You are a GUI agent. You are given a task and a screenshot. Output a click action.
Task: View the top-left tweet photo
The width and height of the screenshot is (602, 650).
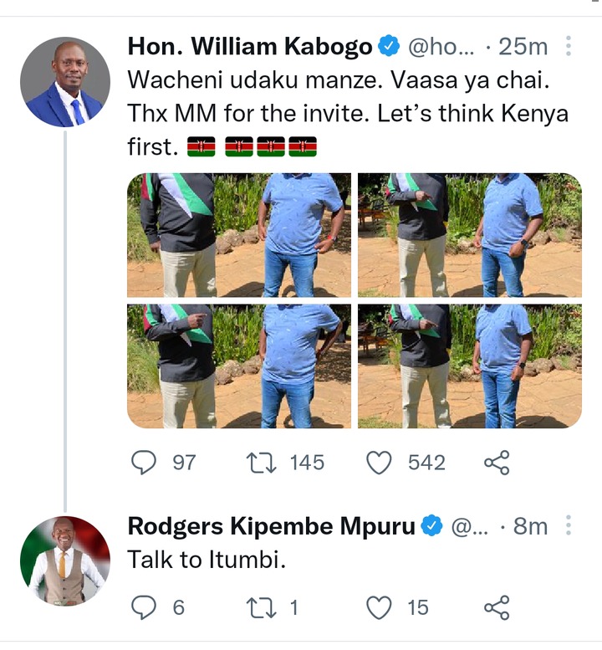pyautogui.click(x=239, y=235)
